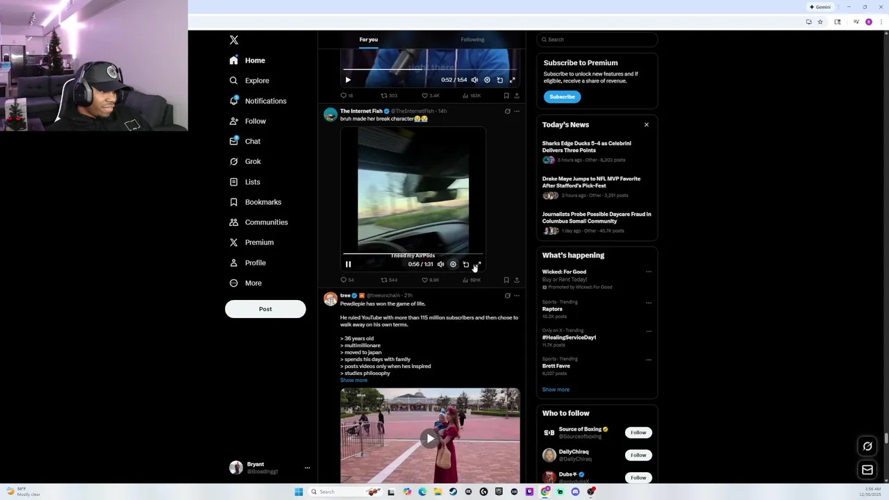Open options for #HealingServiceDay1 trend

649,331
